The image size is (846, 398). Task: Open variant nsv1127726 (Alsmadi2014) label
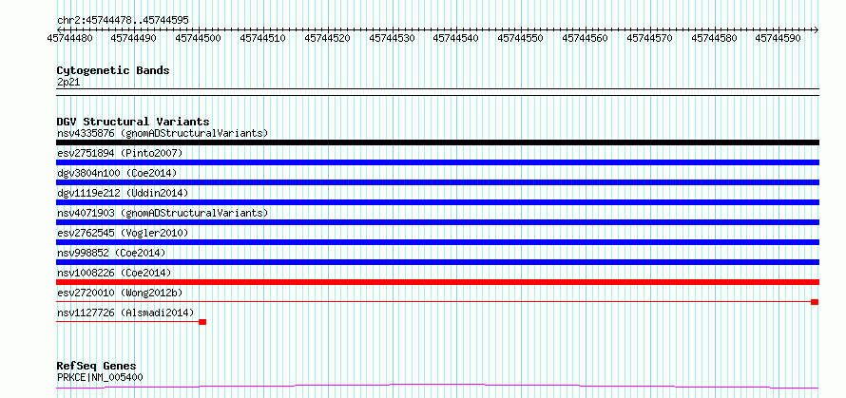point(125,313)
